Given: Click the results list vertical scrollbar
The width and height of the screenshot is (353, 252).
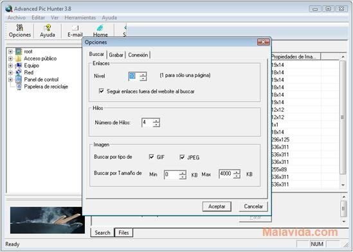Looking at the screenshot, I should 343,117.
